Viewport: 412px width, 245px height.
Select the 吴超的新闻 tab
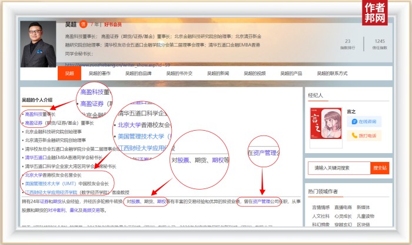pos(217,74)
